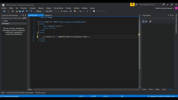Click the navigate backward arrow icon
Image resolution: width=178 pixels, height=100 pixels.
click(x=4, y=11)
